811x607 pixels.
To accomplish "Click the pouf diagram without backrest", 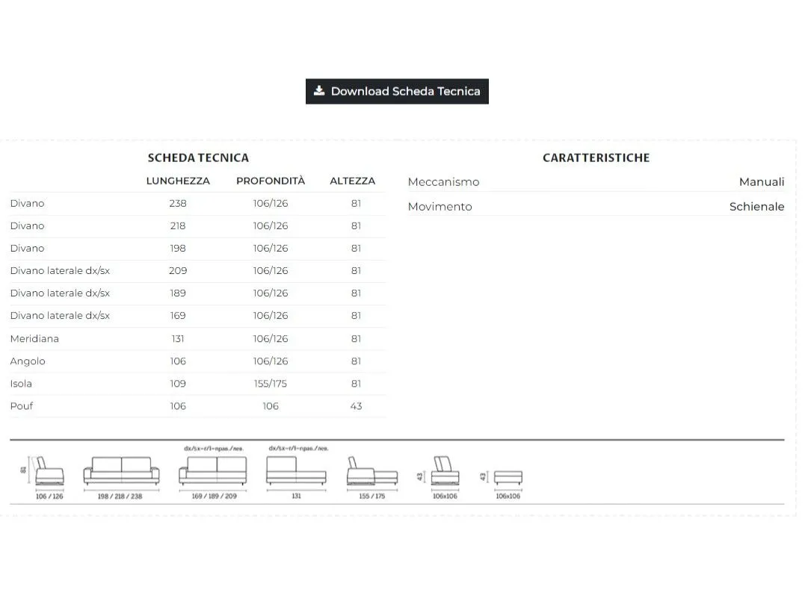I will pos(503,484).
